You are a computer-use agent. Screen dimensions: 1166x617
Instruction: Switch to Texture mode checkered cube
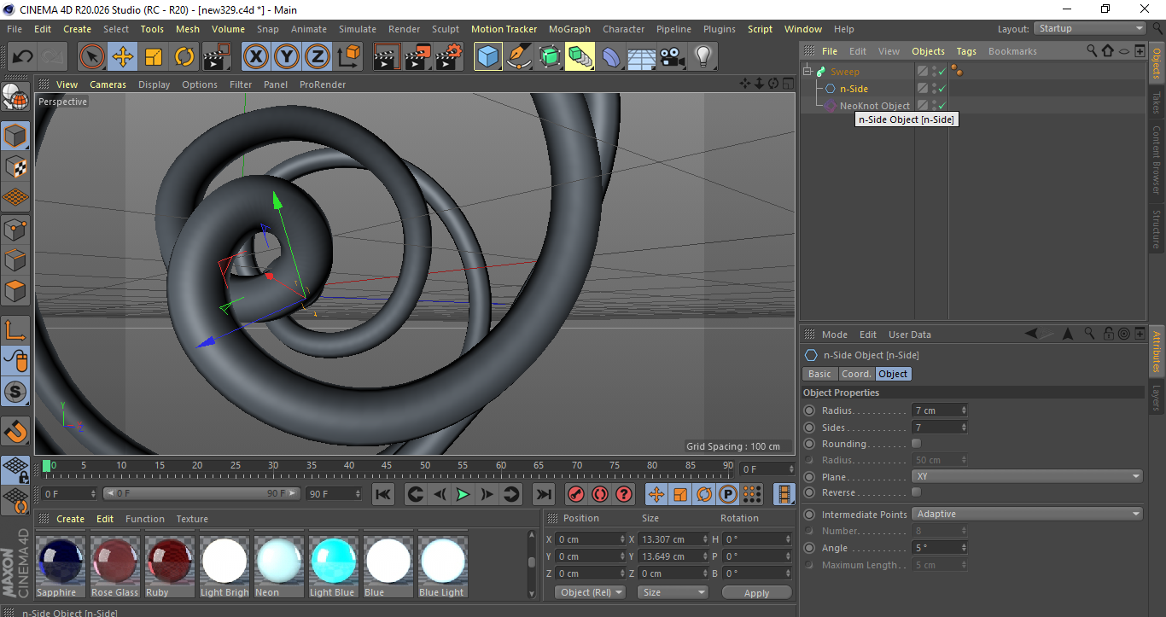(15, 166)
